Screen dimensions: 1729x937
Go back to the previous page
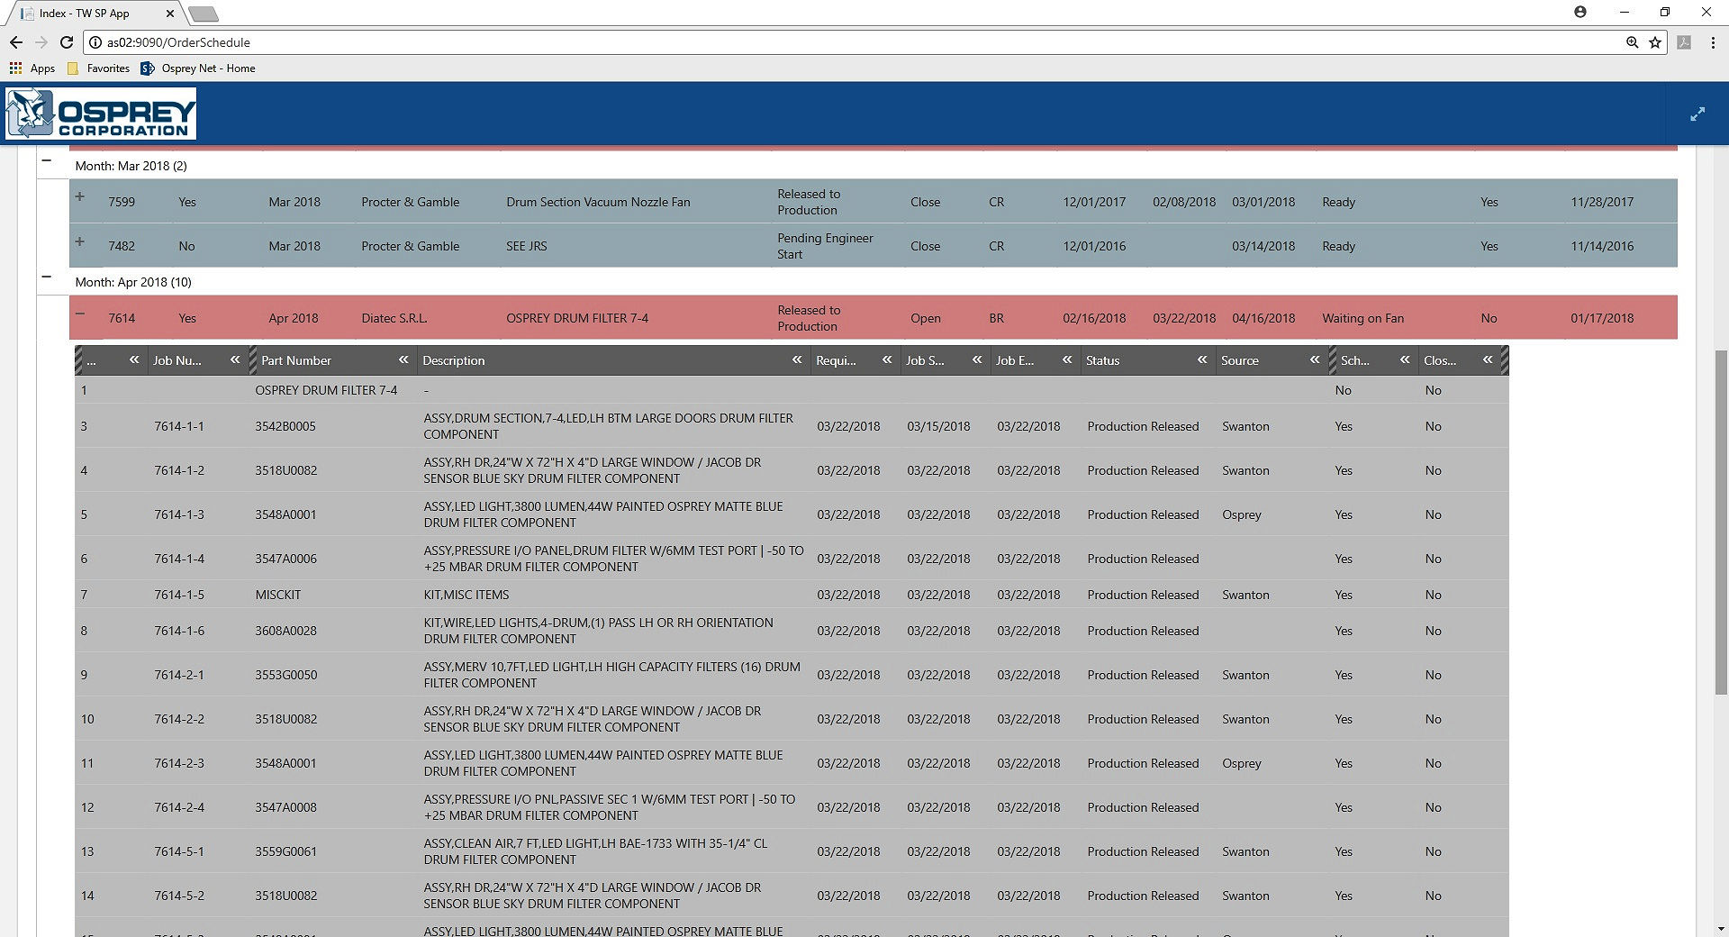(16, 42)
